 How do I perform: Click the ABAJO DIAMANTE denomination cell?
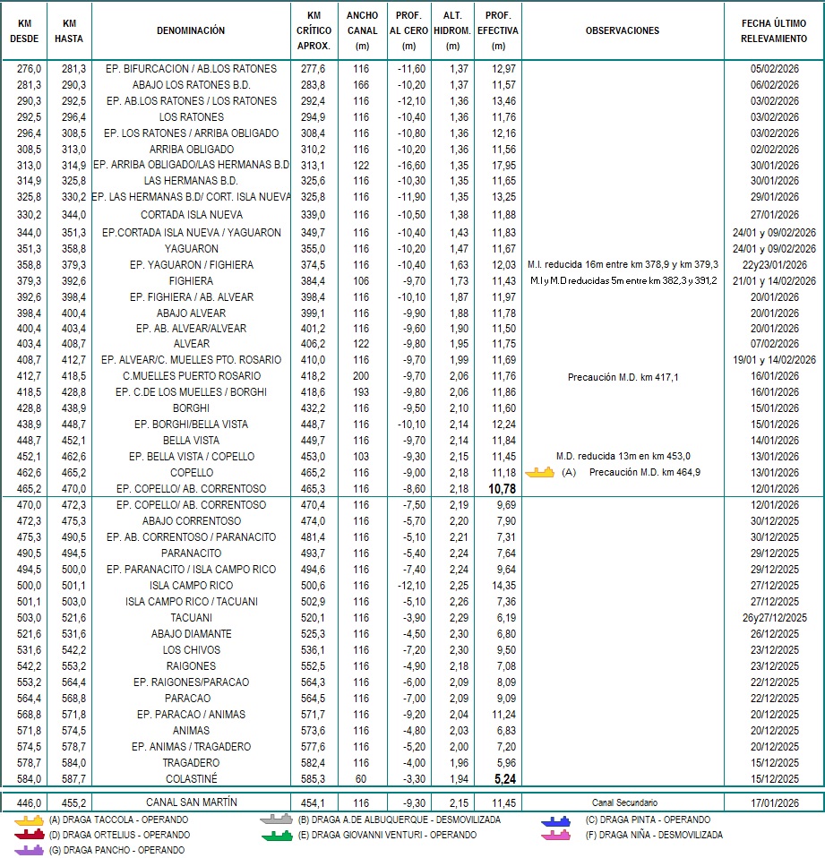click(x=191, y=634)
